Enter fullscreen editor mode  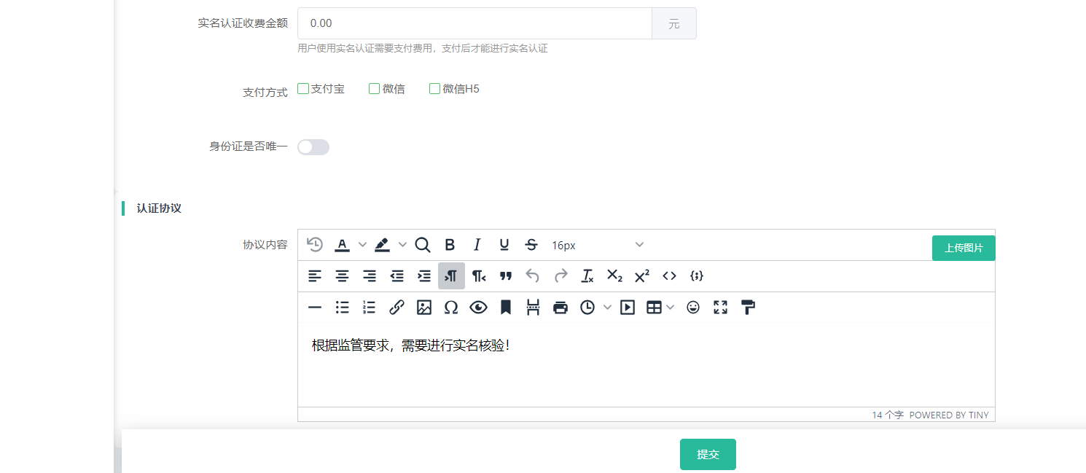point(720,308)
